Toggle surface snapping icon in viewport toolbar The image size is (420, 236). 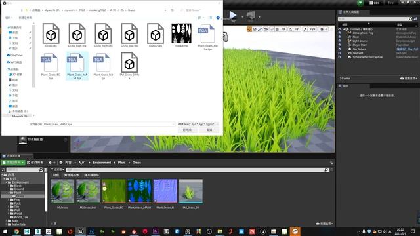[272, 29]
